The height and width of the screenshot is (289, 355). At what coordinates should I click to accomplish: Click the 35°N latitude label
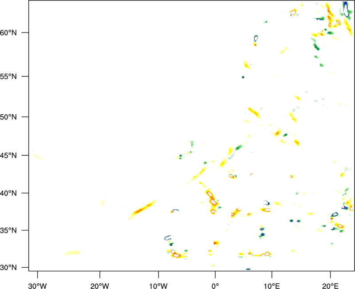click(8, 230)
